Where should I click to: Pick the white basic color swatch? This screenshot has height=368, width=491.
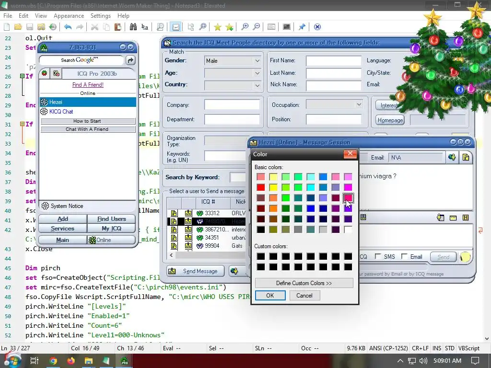pos(348,230)
